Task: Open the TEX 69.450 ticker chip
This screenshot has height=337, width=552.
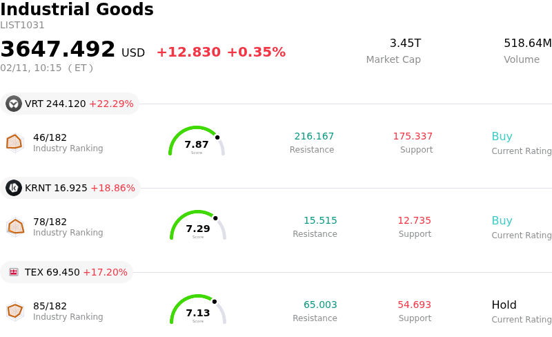Action: (67, 272)
